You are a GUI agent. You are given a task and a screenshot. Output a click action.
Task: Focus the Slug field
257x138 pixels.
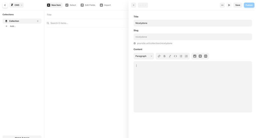click(x=192, y=37)
